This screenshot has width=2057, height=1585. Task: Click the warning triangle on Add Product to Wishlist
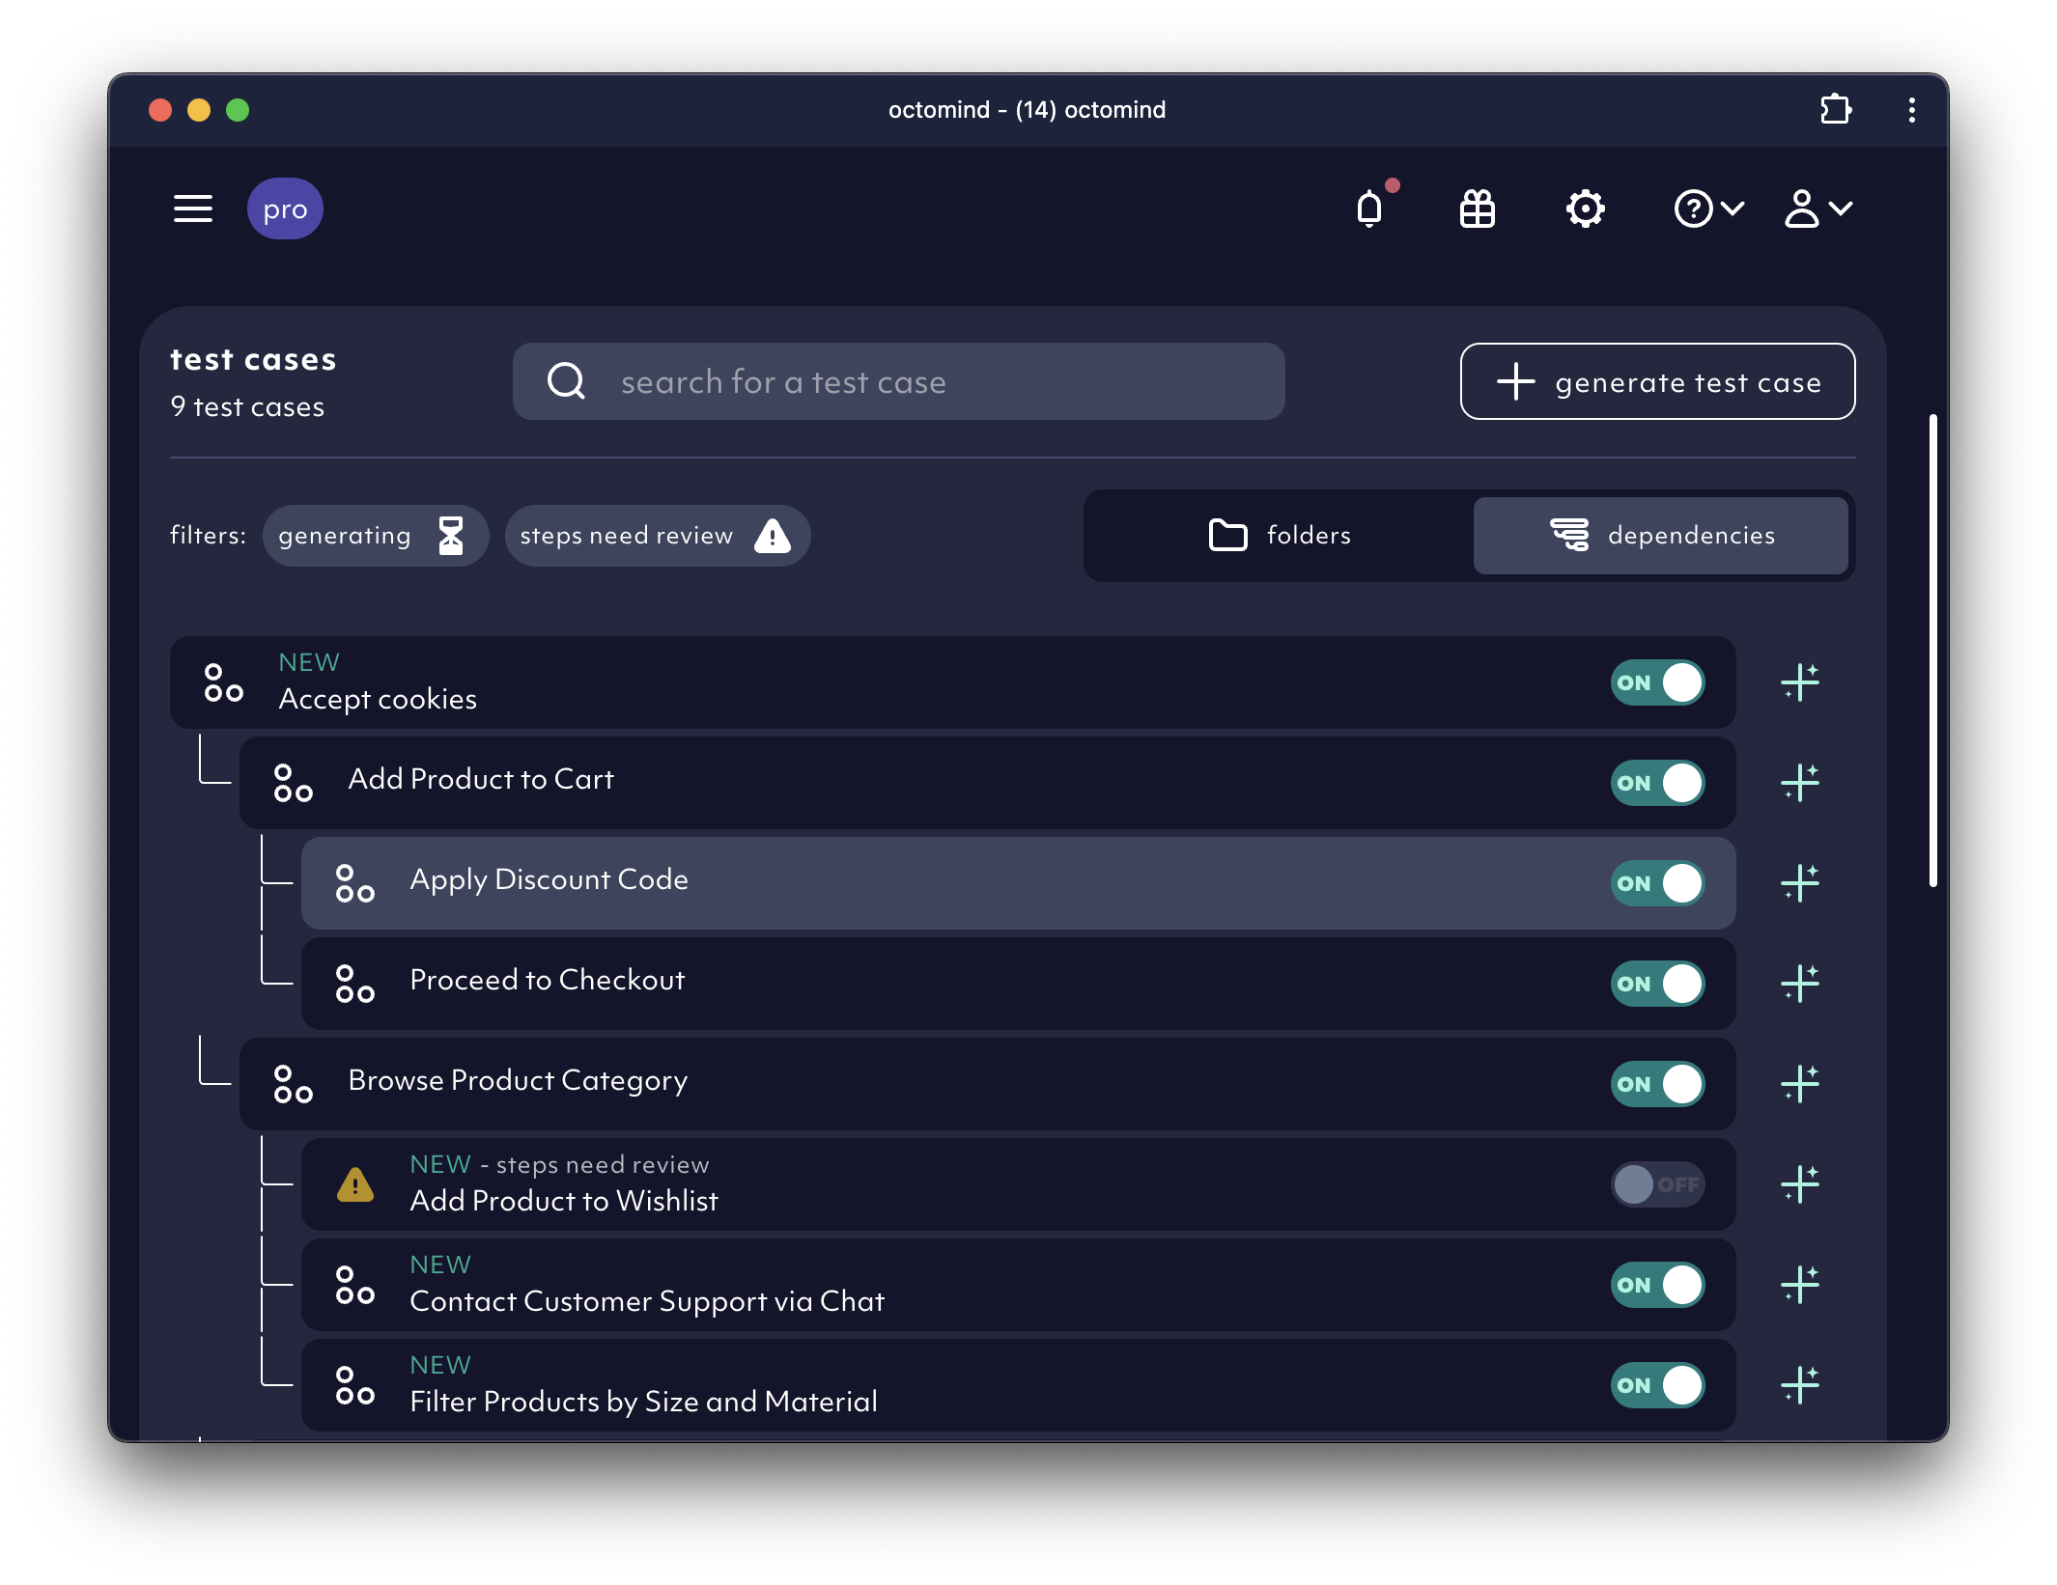[355, 1184]
